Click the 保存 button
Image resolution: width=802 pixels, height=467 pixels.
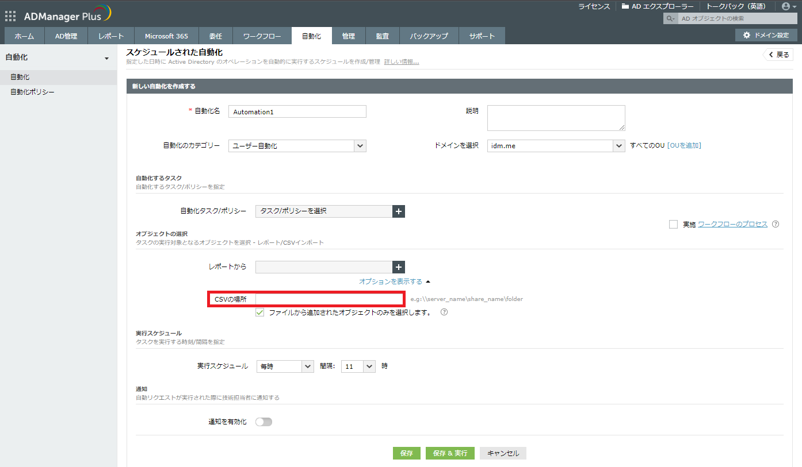(407, 453)
